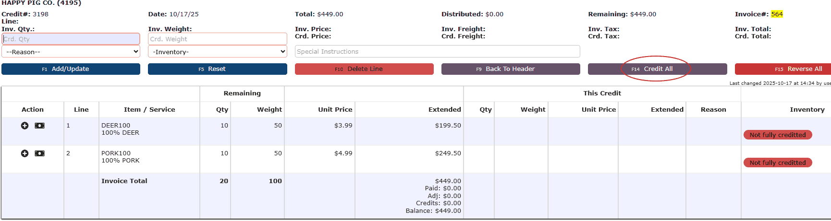This screenshot has width=831, height=221.
Task: Click DEER100 line's Not fully creditted badge
Action: [x=777, y=135]
